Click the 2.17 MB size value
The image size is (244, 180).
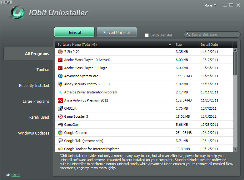[182, 92]
